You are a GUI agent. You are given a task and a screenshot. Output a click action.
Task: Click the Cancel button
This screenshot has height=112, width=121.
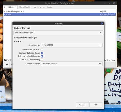coord(82,105)
